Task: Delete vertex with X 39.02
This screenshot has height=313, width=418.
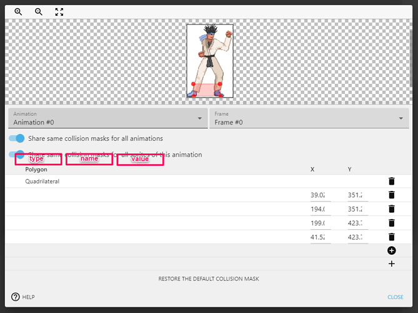Action: [391, 195]
